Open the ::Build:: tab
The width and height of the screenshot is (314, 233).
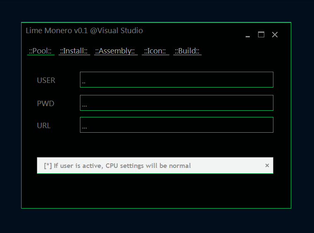(187, 51)
